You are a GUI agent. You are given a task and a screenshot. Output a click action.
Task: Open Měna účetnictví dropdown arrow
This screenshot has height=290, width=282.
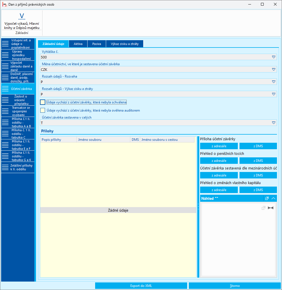click(x=274, y=69)
